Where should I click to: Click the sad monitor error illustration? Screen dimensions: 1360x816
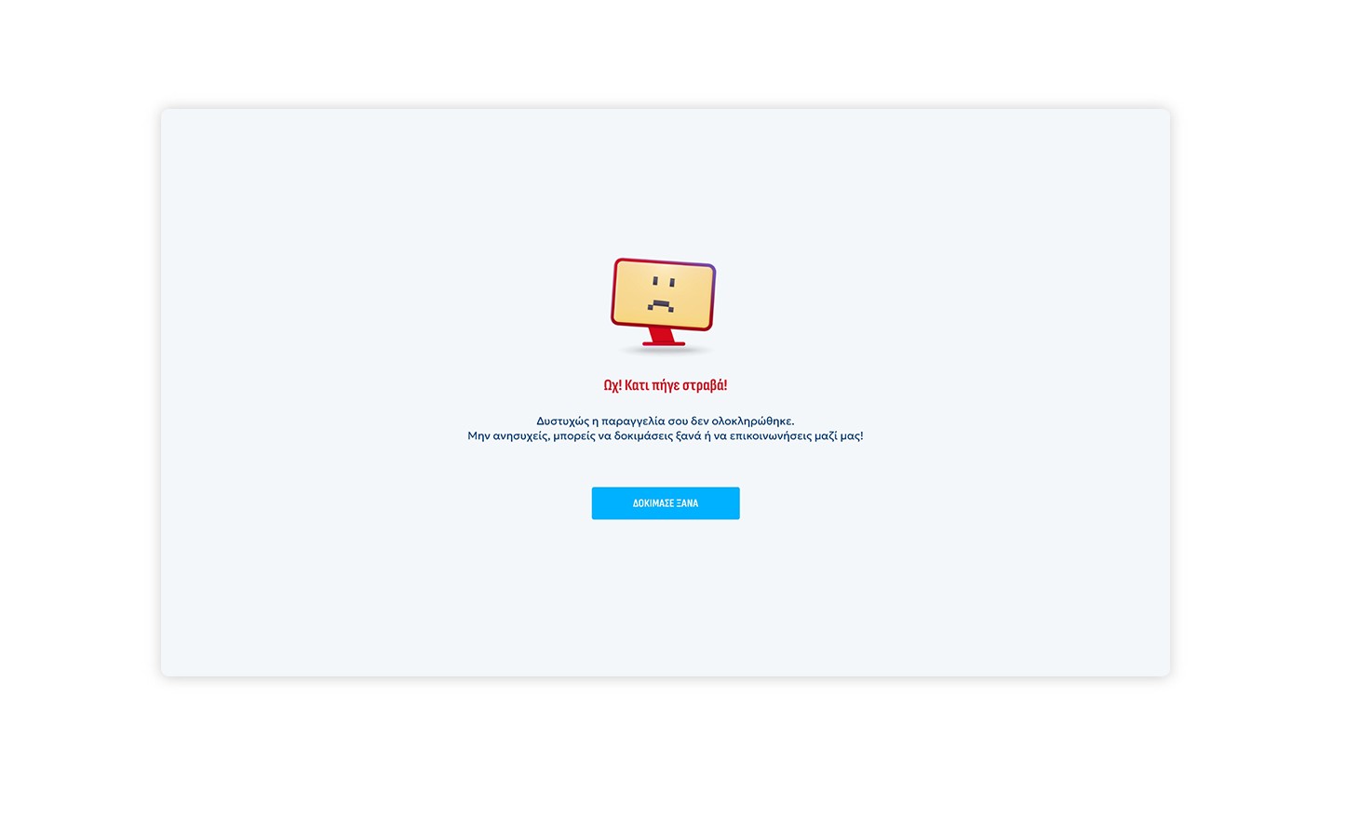(664, 306)
